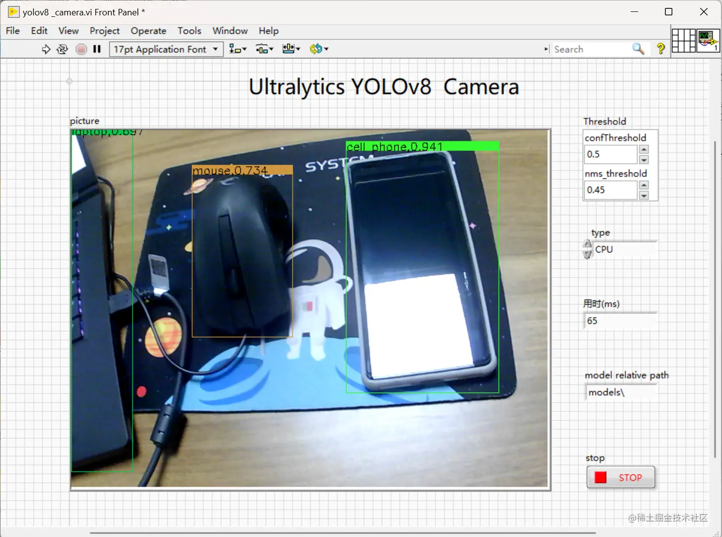Click the small arrow left of Search

coord(546,49)
